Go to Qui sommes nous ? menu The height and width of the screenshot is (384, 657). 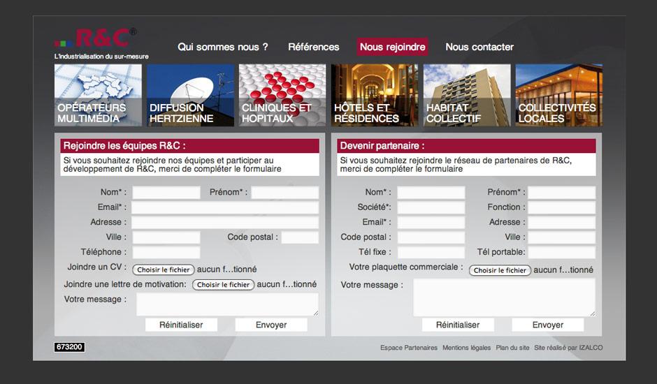(x=223, y=47)
